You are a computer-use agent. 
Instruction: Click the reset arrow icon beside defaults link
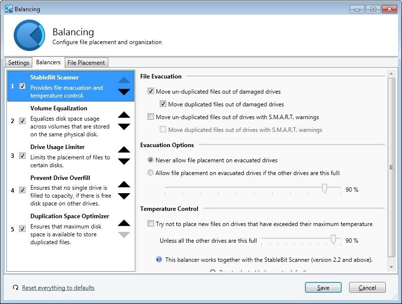[16, 287]
